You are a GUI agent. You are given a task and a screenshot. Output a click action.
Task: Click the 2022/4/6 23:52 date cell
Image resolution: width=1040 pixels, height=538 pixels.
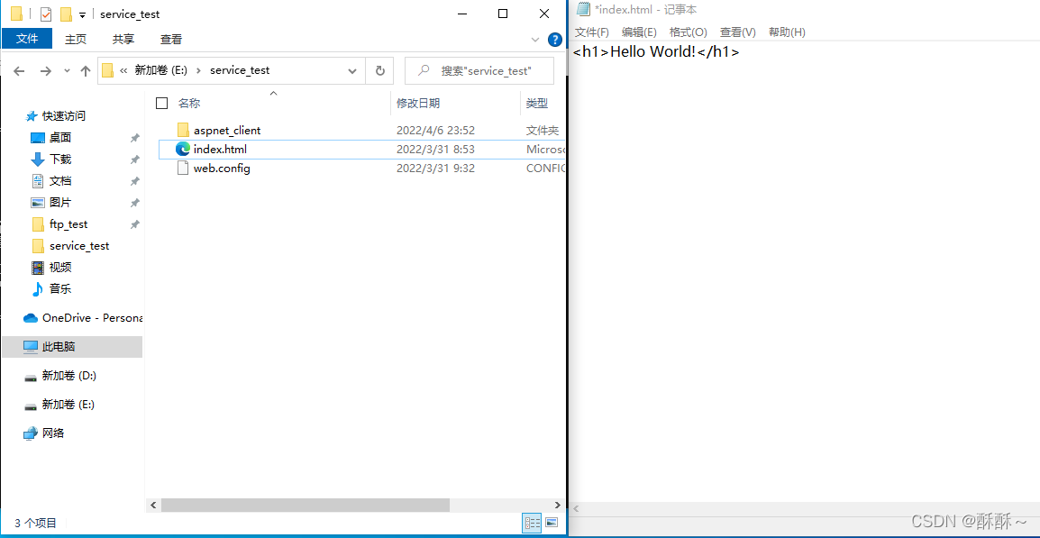[435, 130]
